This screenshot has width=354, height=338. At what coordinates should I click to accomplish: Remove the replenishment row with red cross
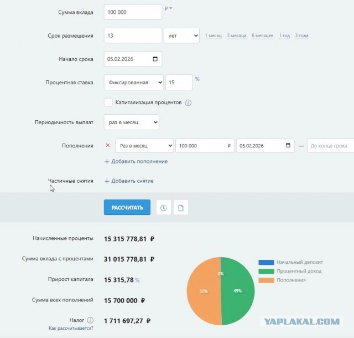(108, 145)
